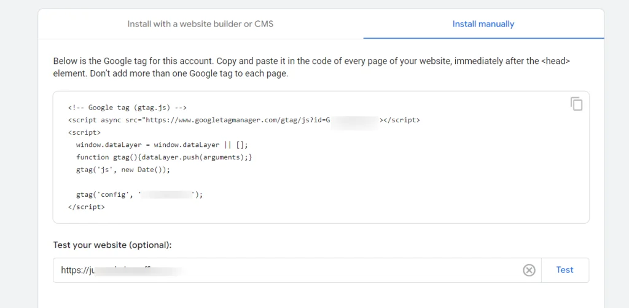Image resolution: width=629 pixels, height=308 pixels.
Task: Click the gtag('js', new Date()); line
Action: pos(123,170)
